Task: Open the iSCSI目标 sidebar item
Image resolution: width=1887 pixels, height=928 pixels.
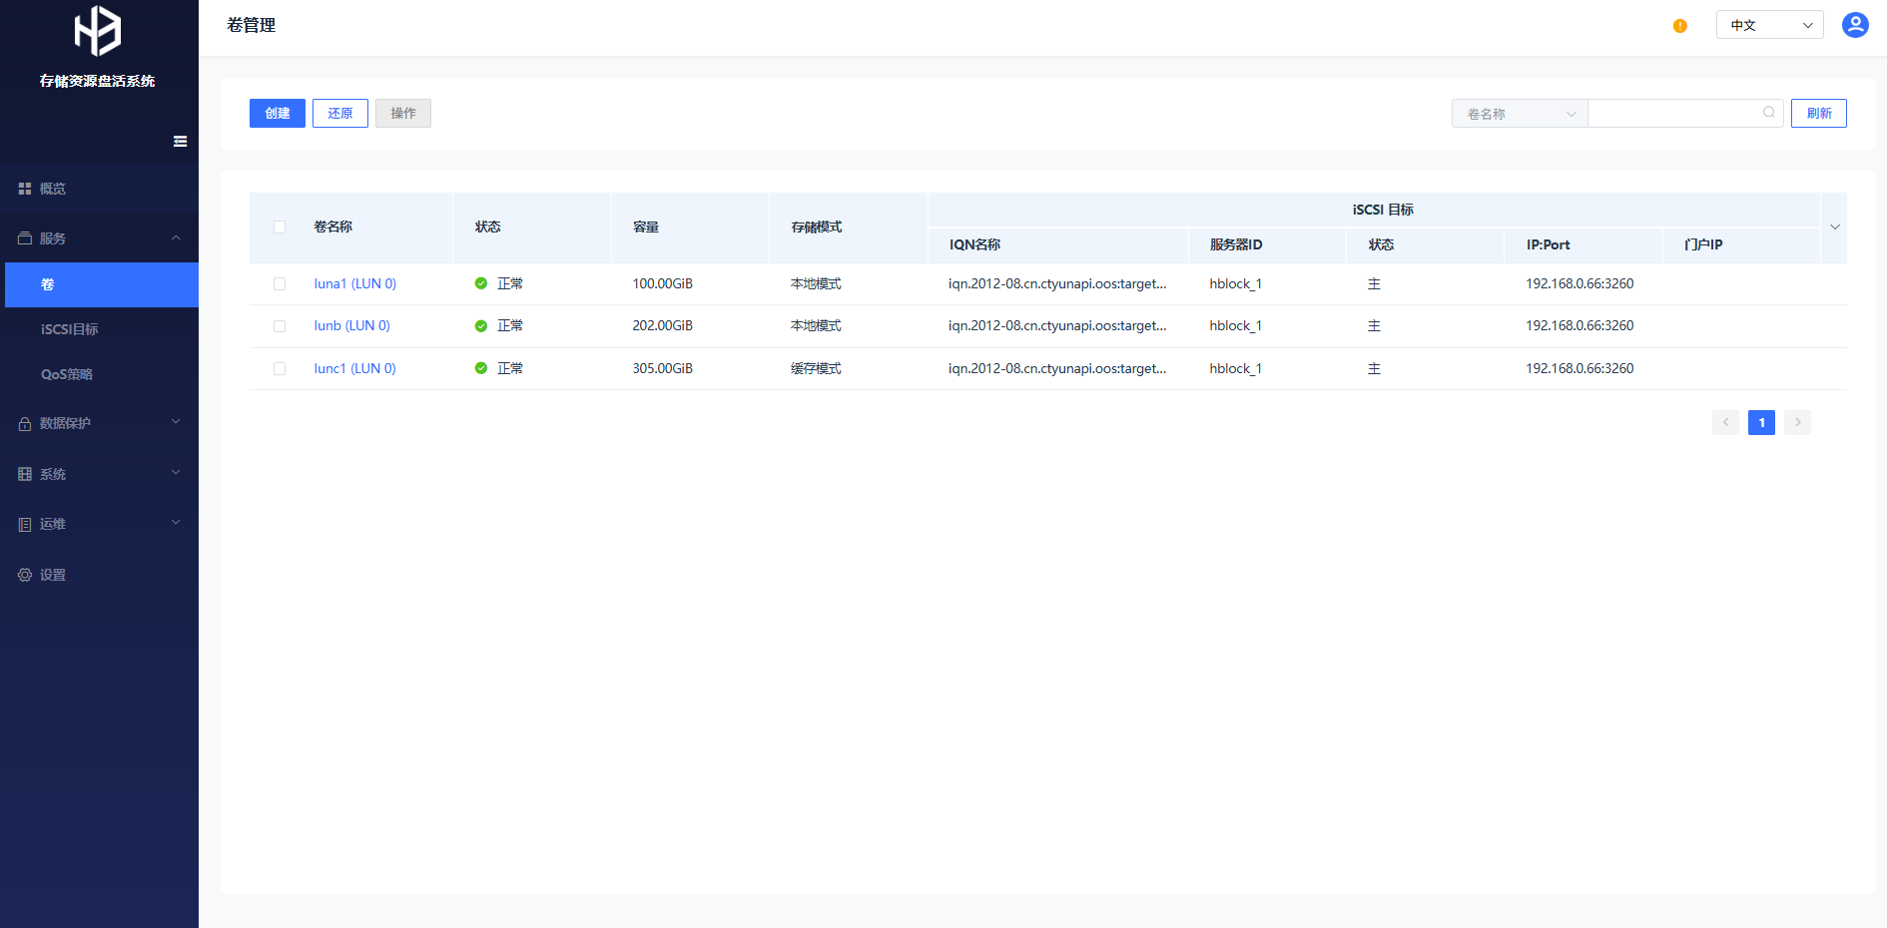Action: pyautogui.click(x=70, y=329)
